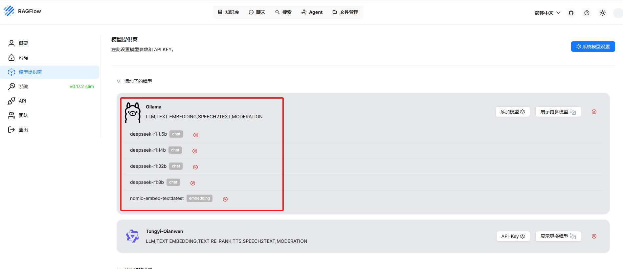Open the 简体中文 language dropdown

[547, 13]
